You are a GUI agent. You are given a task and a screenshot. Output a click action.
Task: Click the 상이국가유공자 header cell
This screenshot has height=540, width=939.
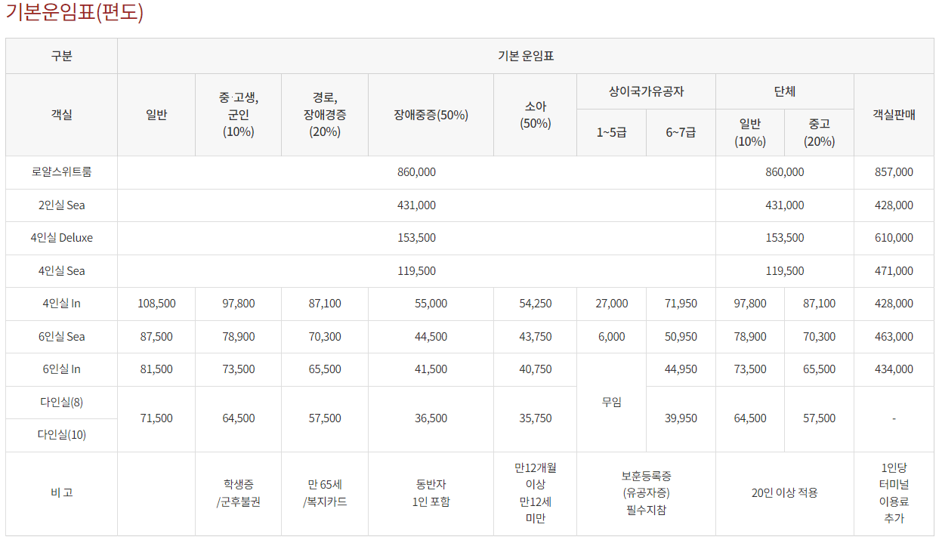(646, 91)
